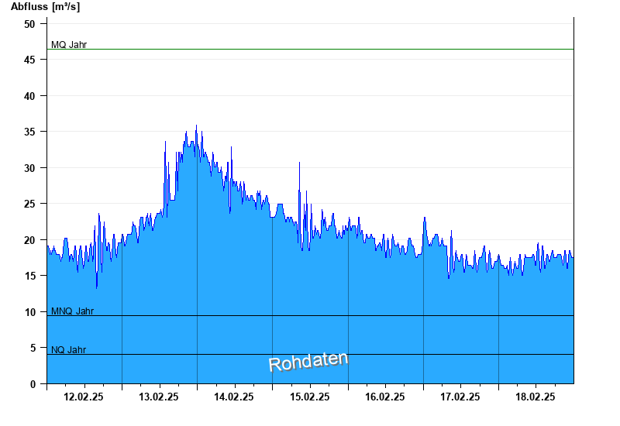The image size is (620, 426).
Task: Click the 40 tick label on y-axis
Action: pos(29,96)
